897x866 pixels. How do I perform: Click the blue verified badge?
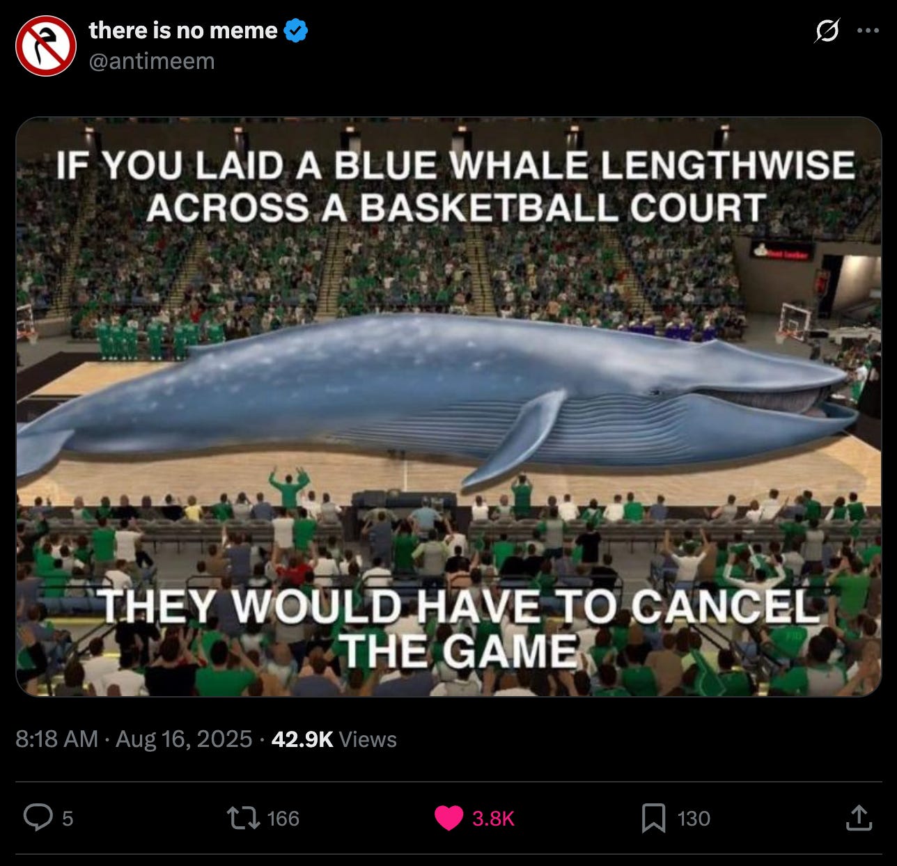(296, 31)
